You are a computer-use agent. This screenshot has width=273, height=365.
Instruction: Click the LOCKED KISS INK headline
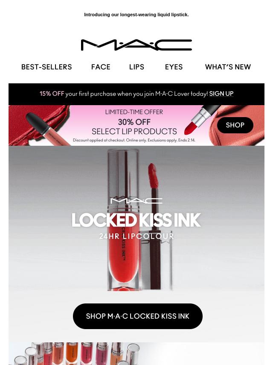click(x=136, y=220)
